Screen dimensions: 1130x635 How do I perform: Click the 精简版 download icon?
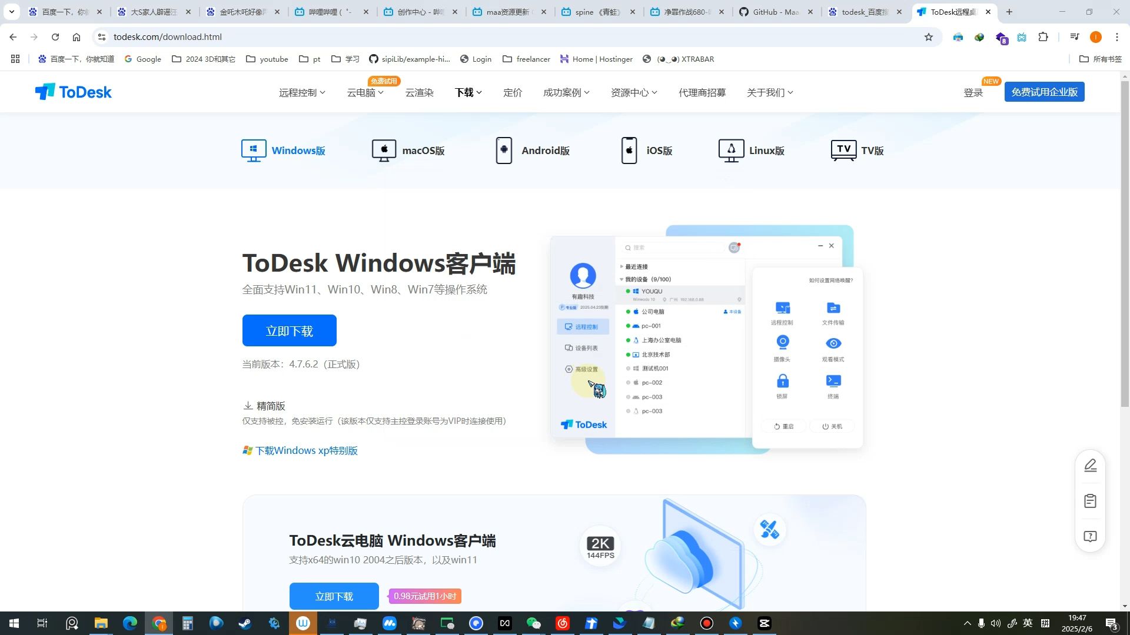pos(248,406)
